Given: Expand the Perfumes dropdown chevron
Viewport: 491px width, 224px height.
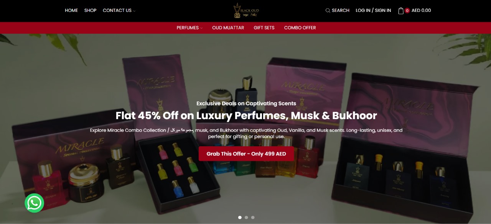Looking at the screenshot, I should (x=201, y=28).
